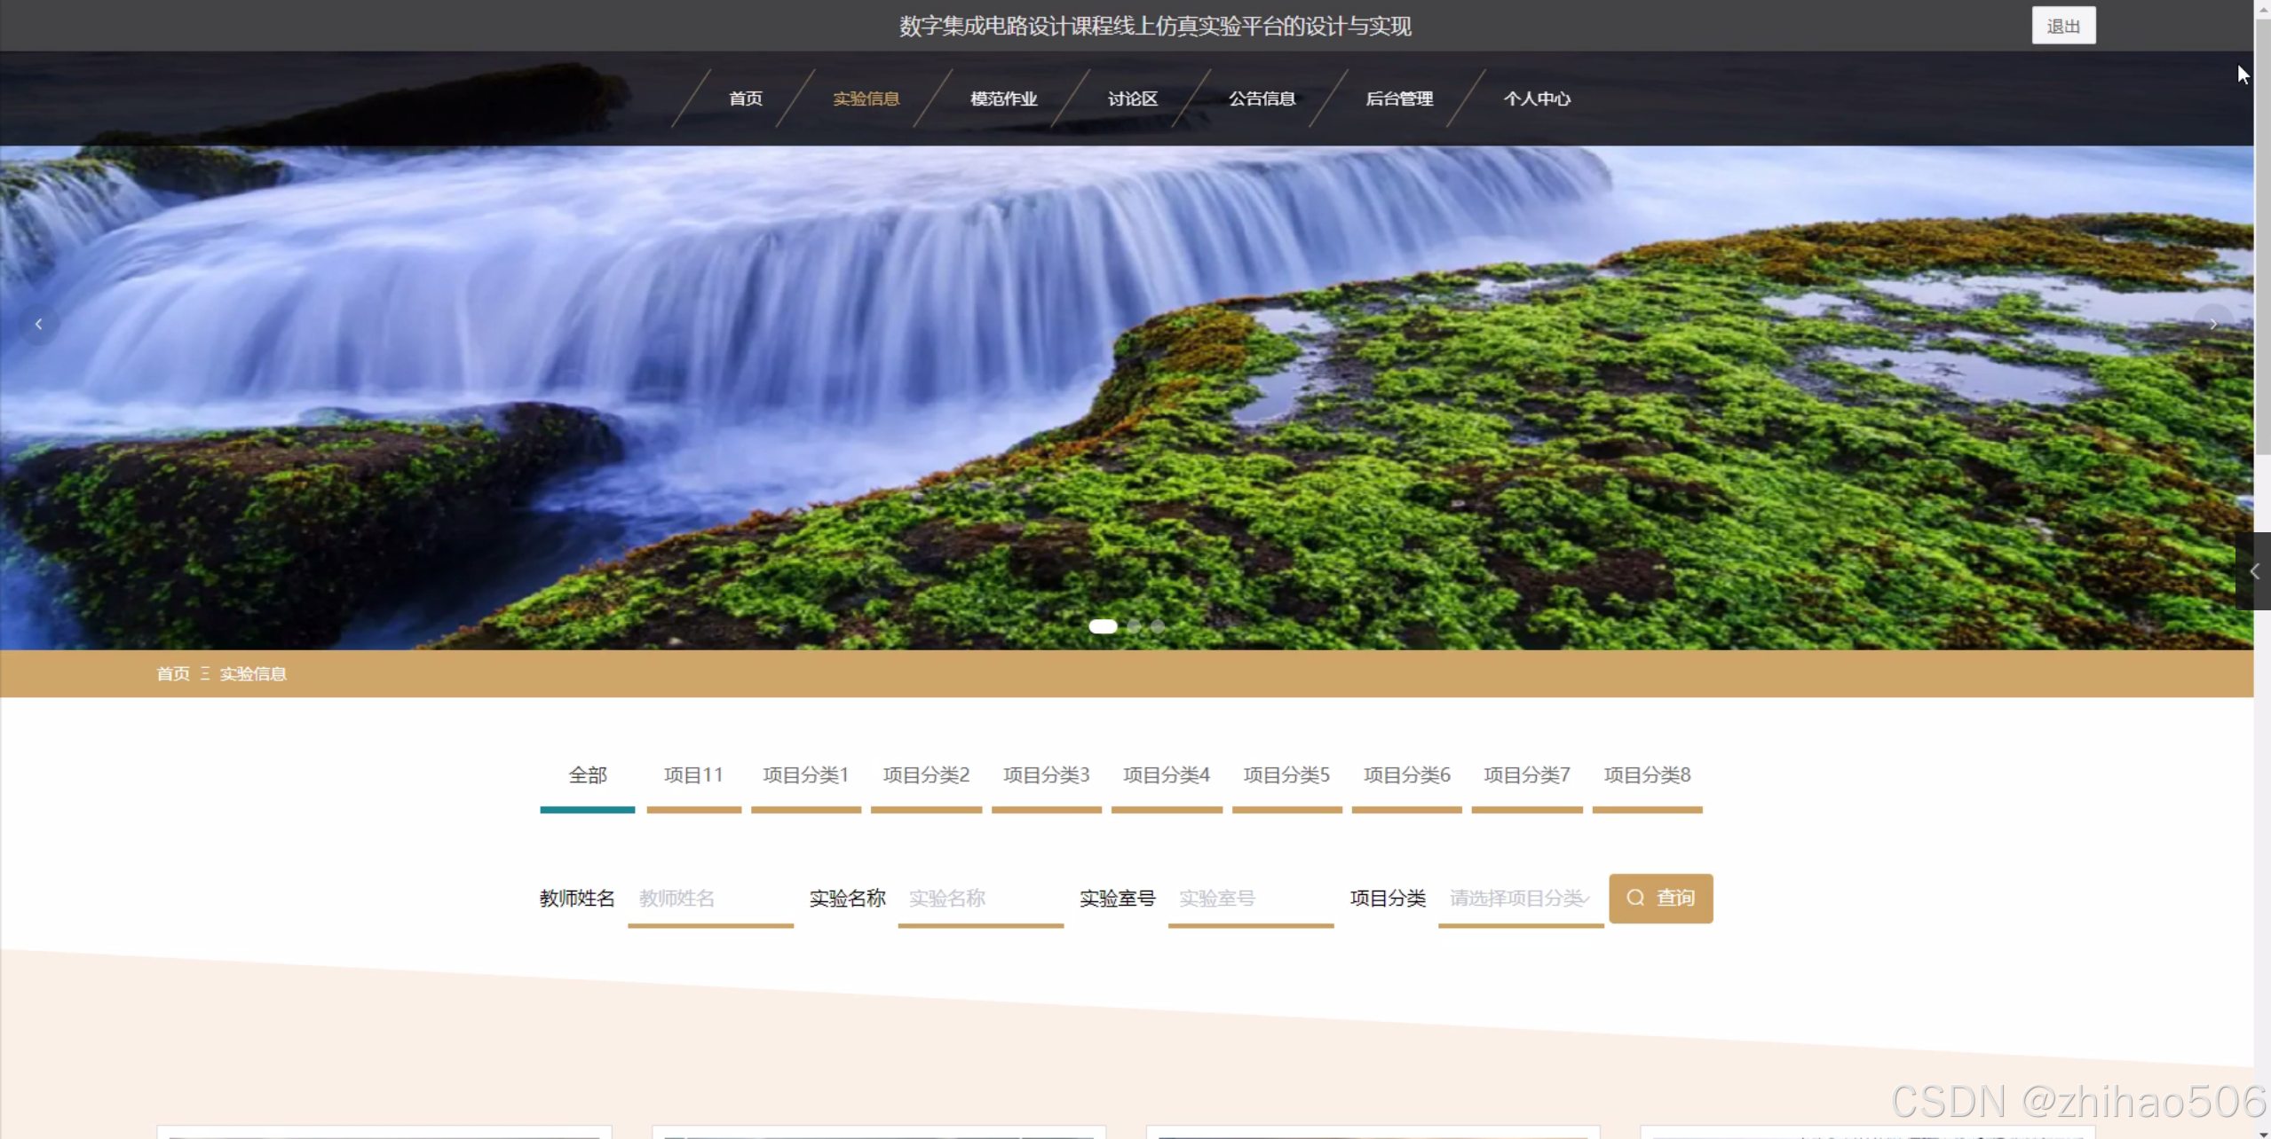Open 个人中心 navigation item
2271x1139 pixels.
pyautogui.click(x=1537, y=98)
